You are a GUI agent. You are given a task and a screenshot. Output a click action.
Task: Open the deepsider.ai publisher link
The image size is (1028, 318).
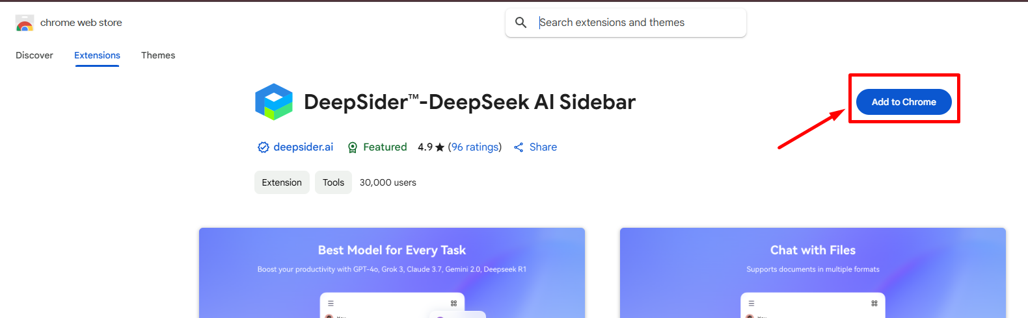point(303,147)
